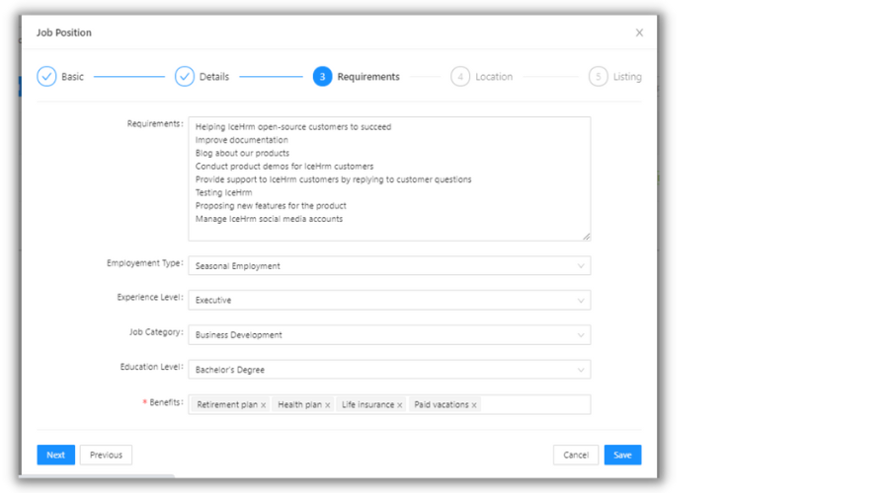Click inside the Requirements text area
This screenshot has height=493, width=889.
pyautogui.click(x=389, y=177)
